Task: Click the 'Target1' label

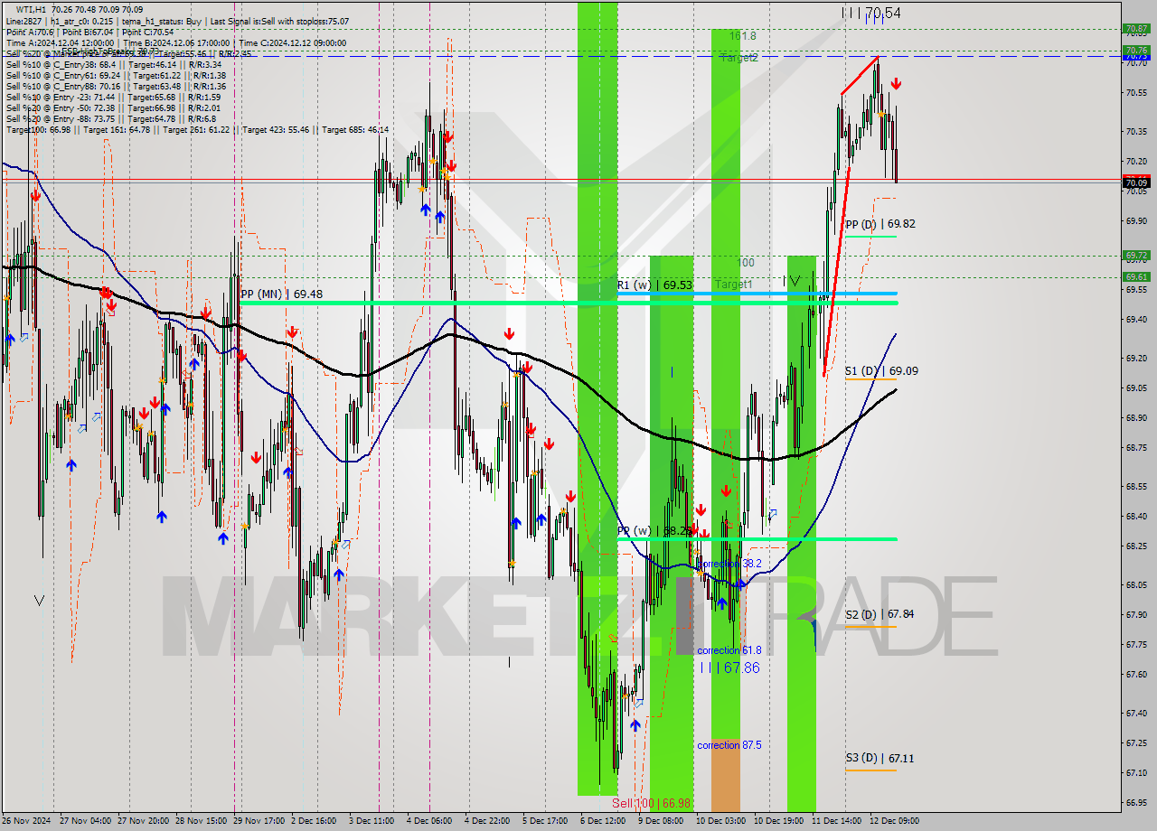Action: click(733, 285)
